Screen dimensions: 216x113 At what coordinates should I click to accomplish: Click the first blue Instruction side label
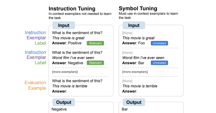click(x=35, y=32)
